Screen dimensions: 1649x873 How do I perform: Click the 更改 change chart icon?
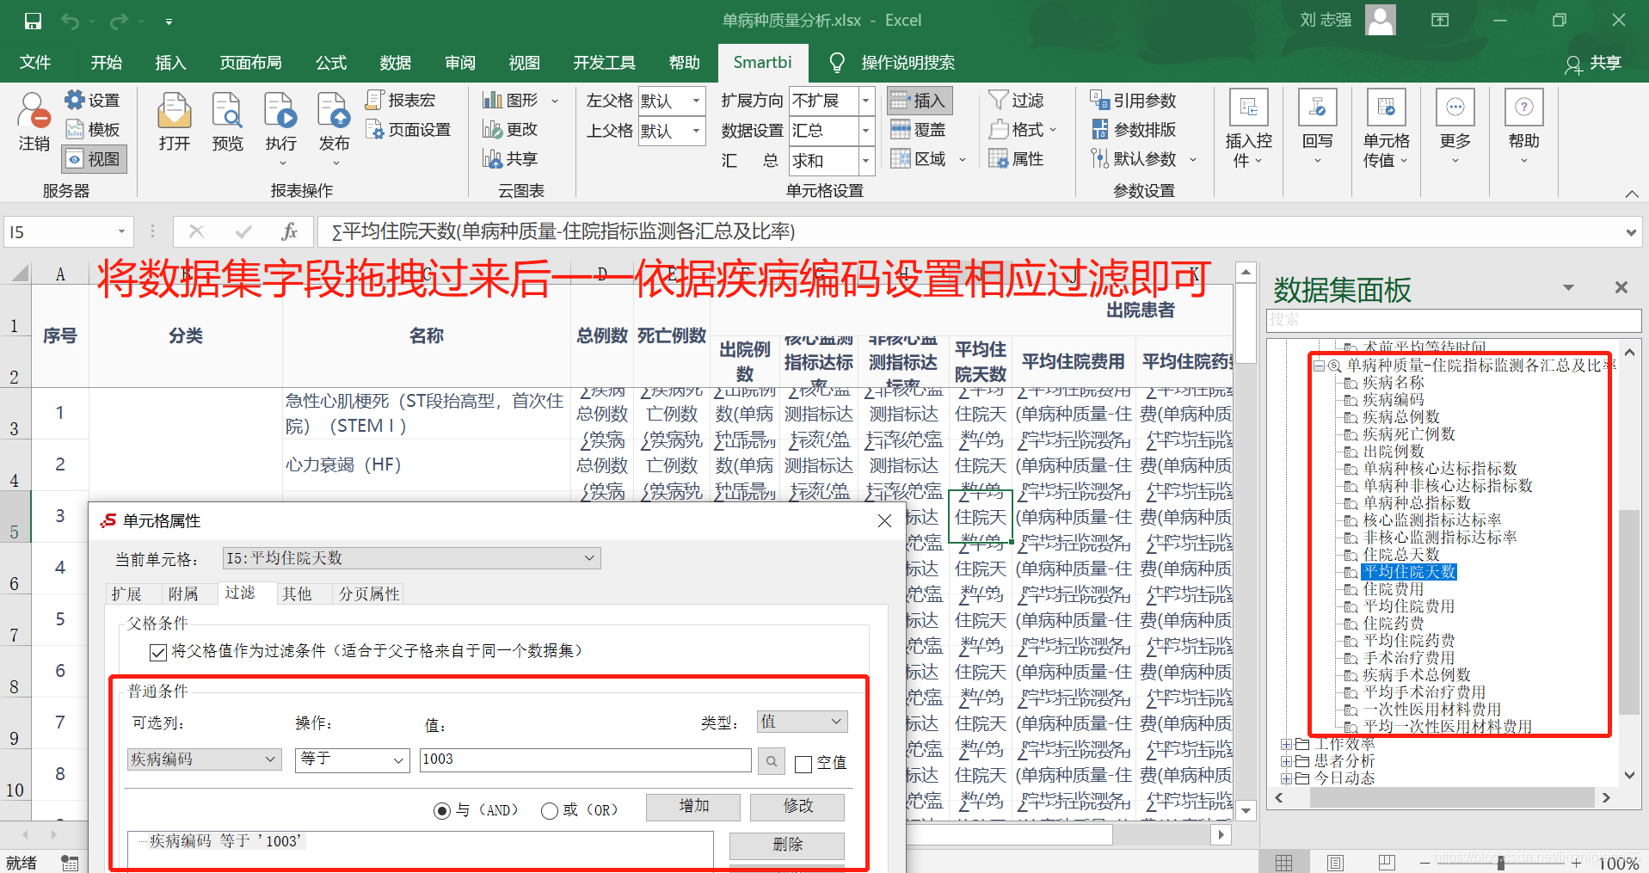tap(510, 130)
